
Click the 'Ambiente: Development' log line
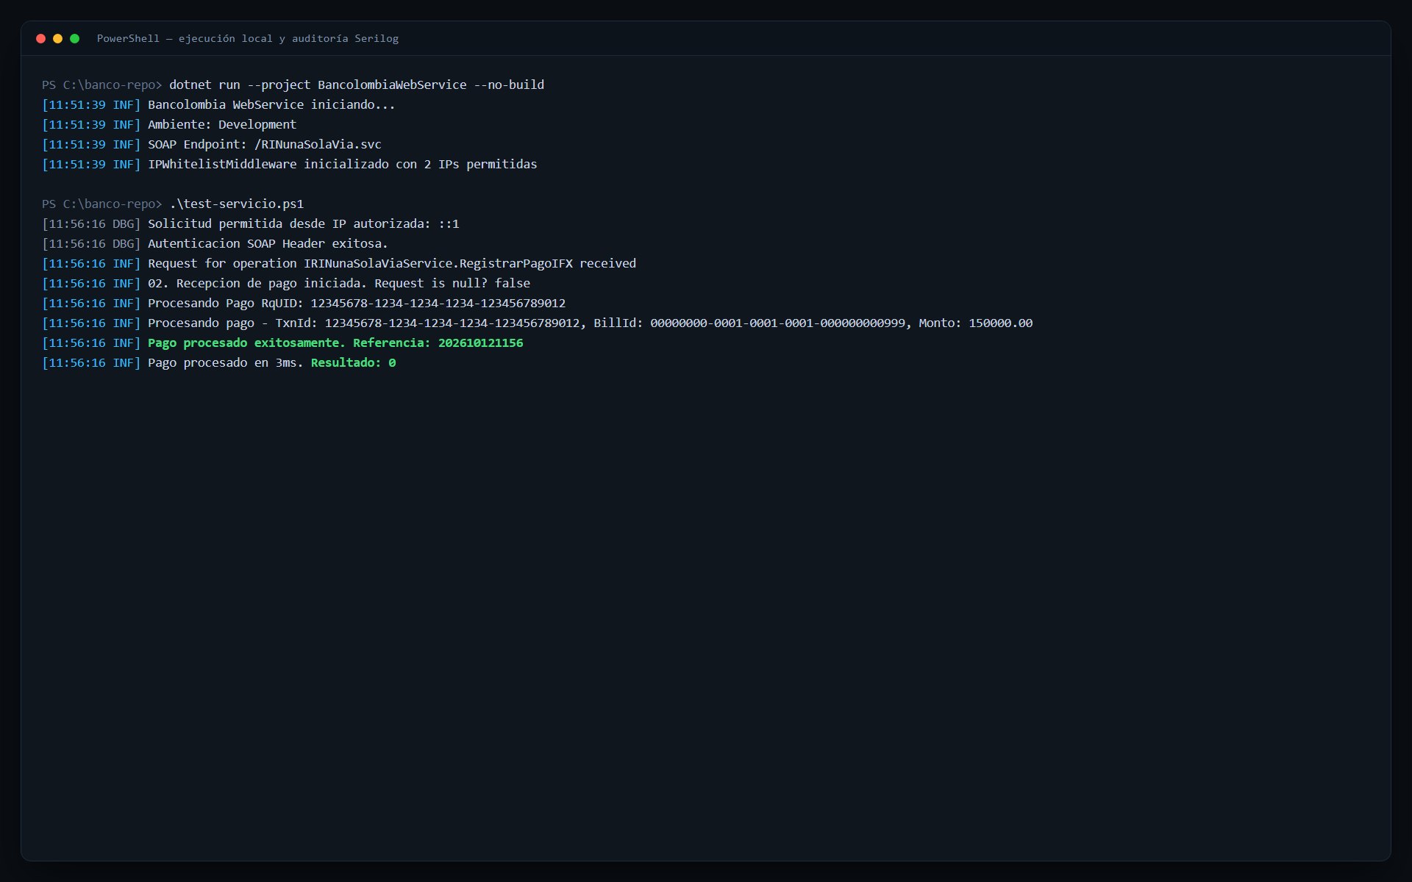pyautogui.click(x=169, y=124)
